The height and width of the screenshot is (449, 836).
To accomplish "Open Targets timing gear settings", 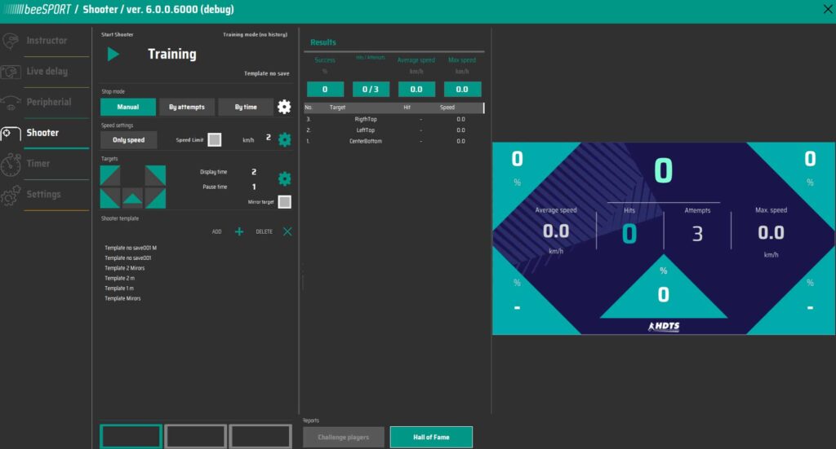I will [284, 178].
